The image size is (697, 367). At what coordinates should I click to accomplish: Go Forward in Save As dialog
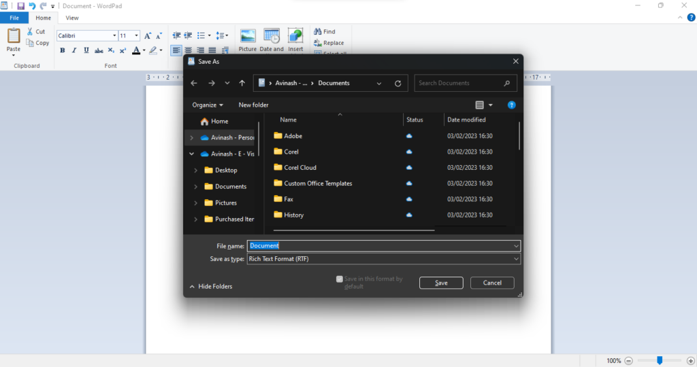[212, 83]
